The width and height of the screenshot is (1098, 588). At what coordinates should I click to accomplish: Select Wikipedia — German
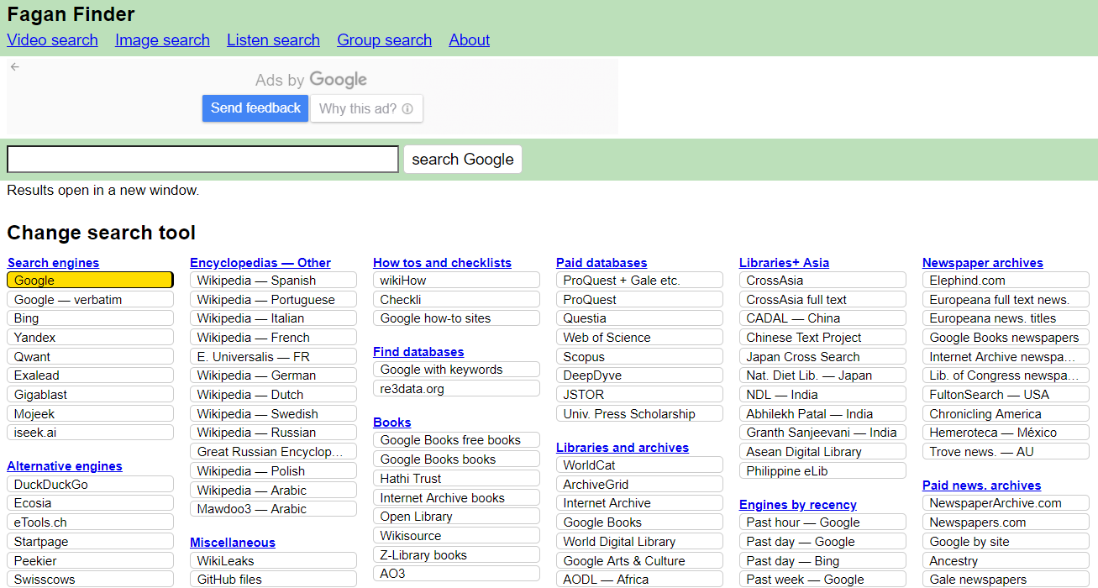tap(273, 375)
